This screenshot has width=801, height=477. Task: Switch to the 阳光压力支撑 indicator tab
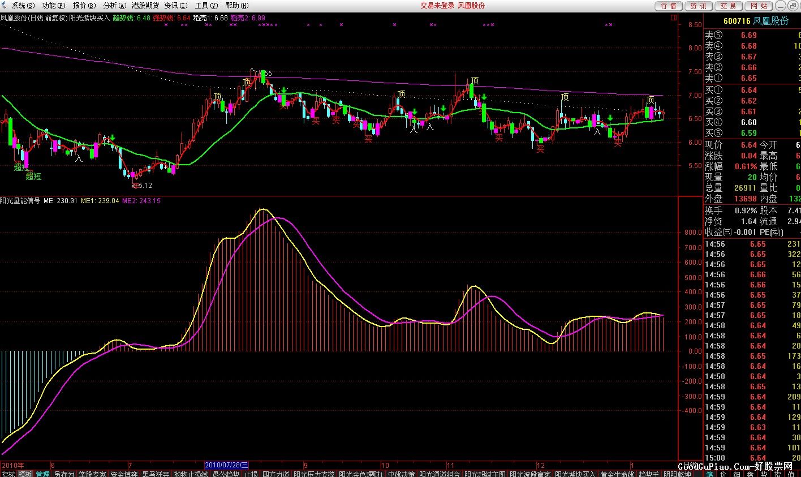[x=314, y=474]
